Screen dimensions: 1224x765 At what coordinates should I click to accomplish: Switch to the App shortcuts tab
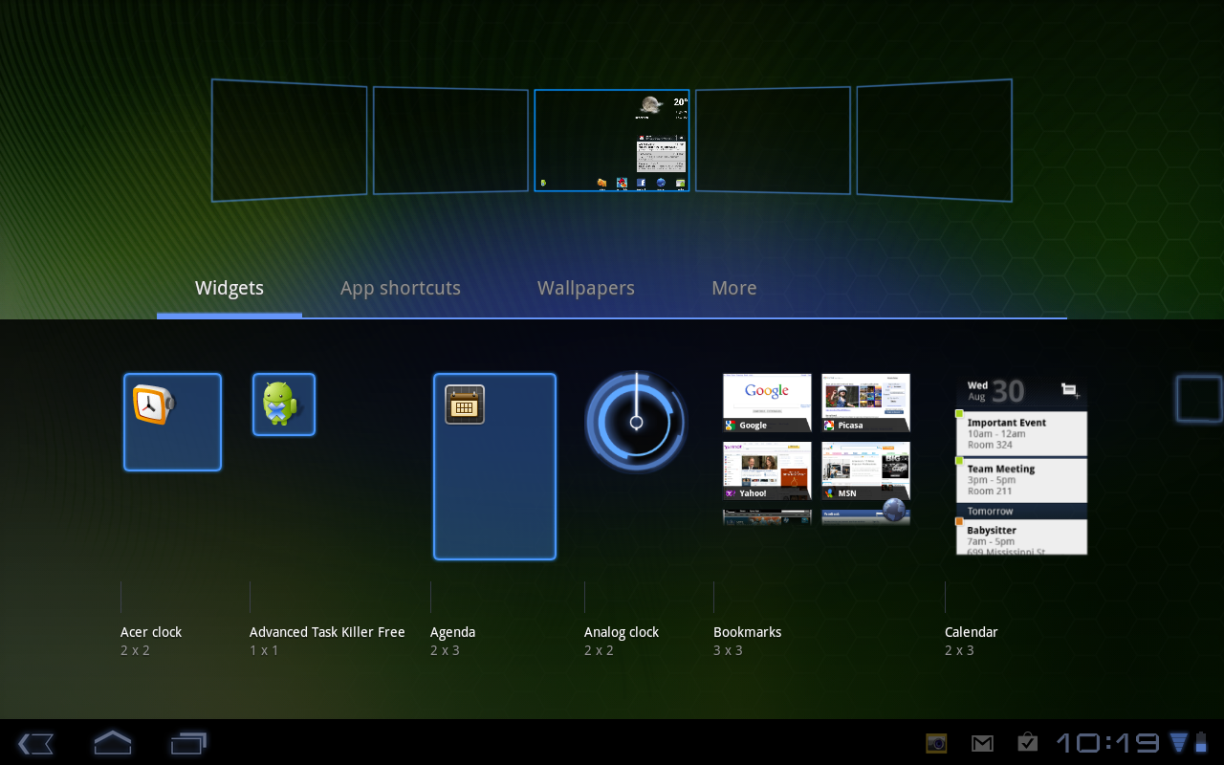coord(400,288)
